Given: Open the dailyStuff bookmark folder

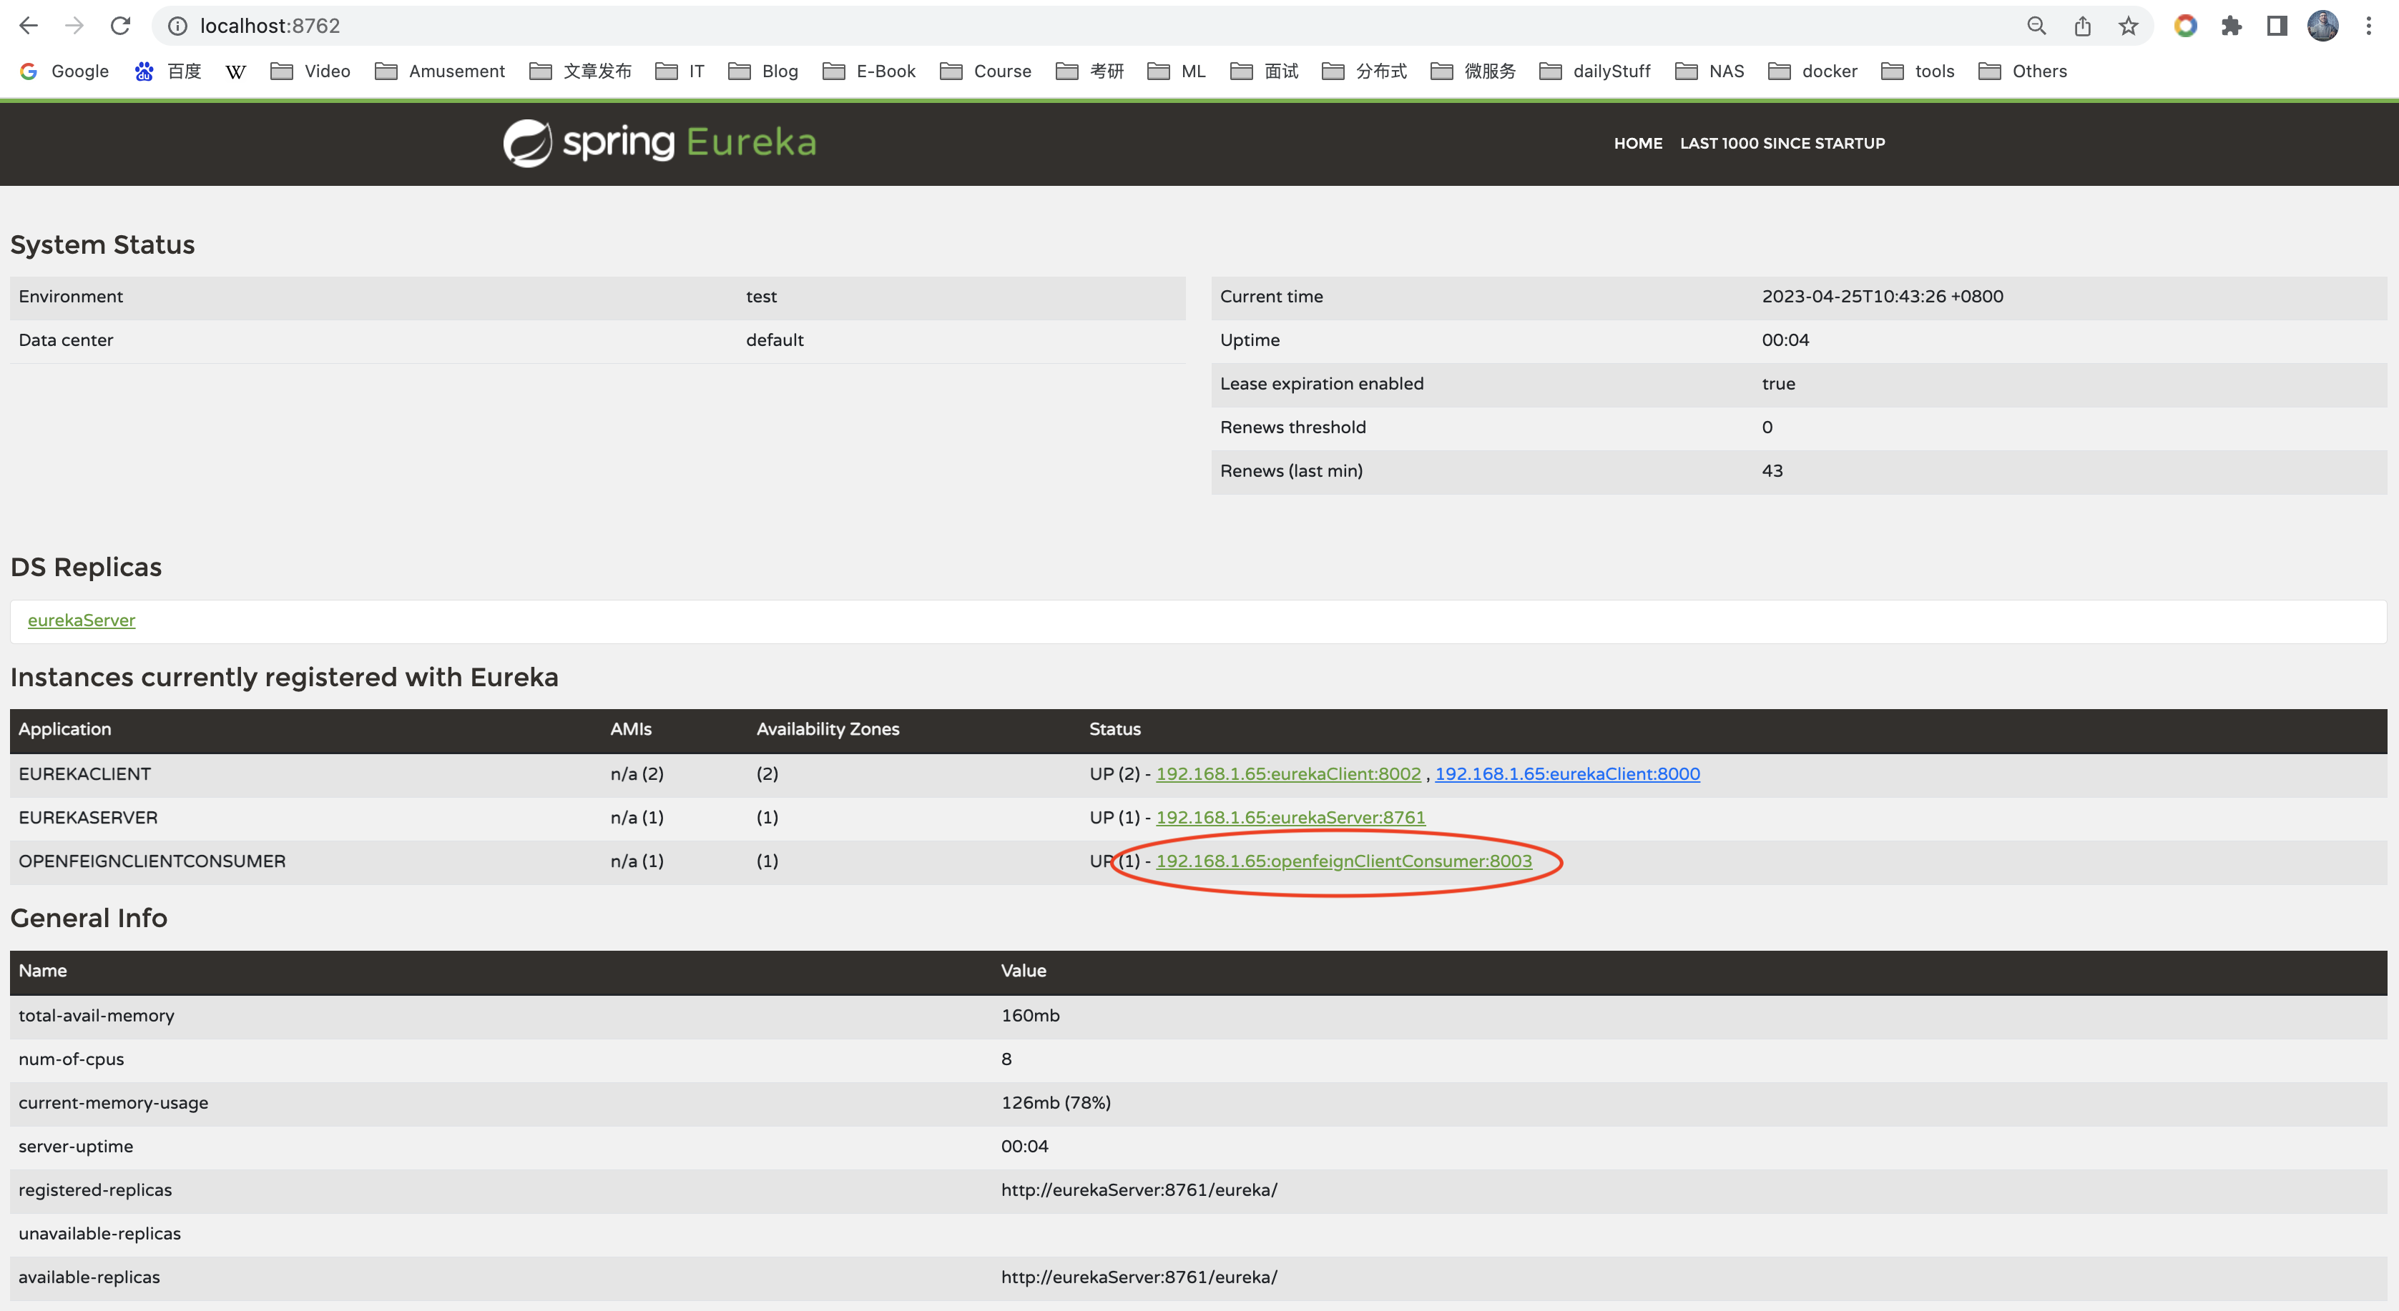Looking at the screenshot, I should pos(1594,71).
